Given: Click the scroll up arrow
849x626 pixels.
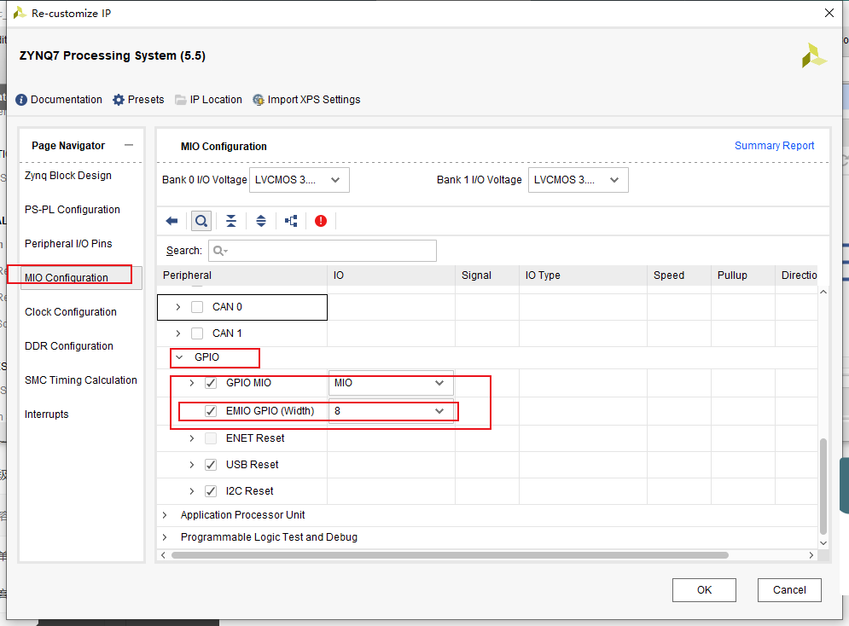Looking at the screenshot, I should pyautogui.click(x=823, y=293).
